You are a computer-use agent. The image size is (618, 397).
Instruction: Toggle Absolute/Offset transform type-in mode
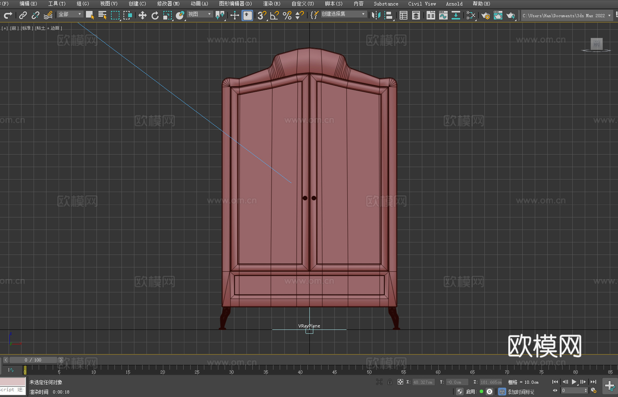point(400,382)
